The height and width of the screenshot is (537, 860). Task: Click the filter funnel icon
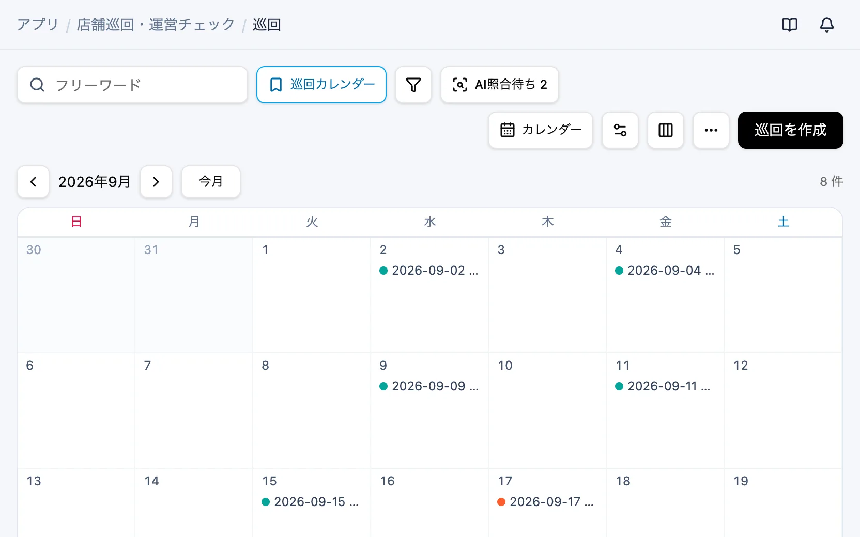pyautogui.click(x=413, y=85)
